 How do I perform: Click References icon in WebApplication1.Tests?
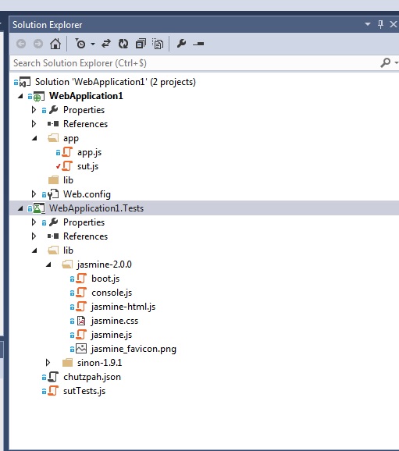point(53,236)
